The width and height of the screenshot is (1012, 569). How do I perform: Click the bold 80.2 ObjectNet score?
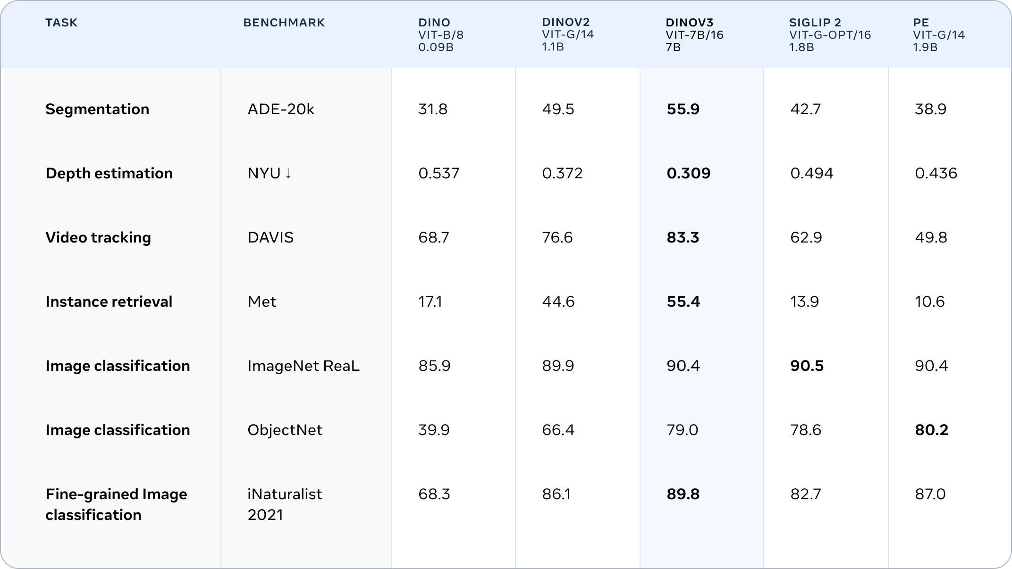click(x=931, y=430)
